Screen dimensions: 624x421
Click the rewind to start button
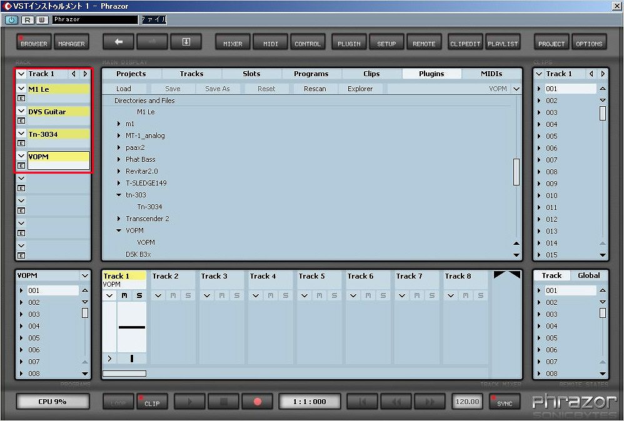pyautogui.click(x=362, y=402)
